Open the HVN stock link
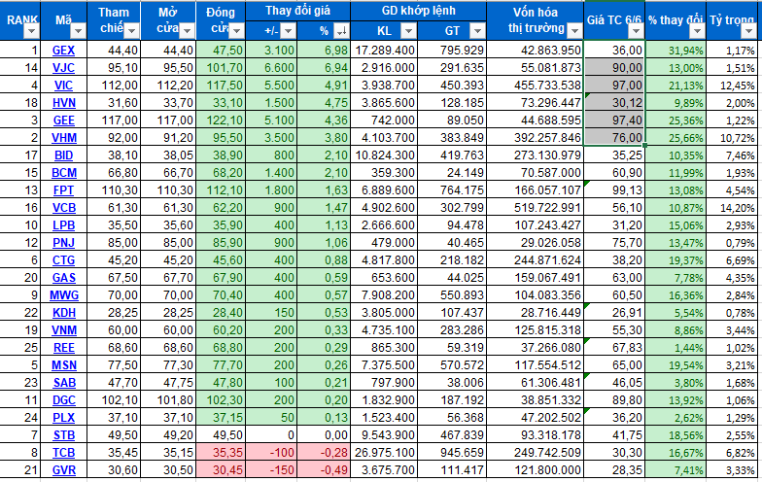 tap(64, 103)
